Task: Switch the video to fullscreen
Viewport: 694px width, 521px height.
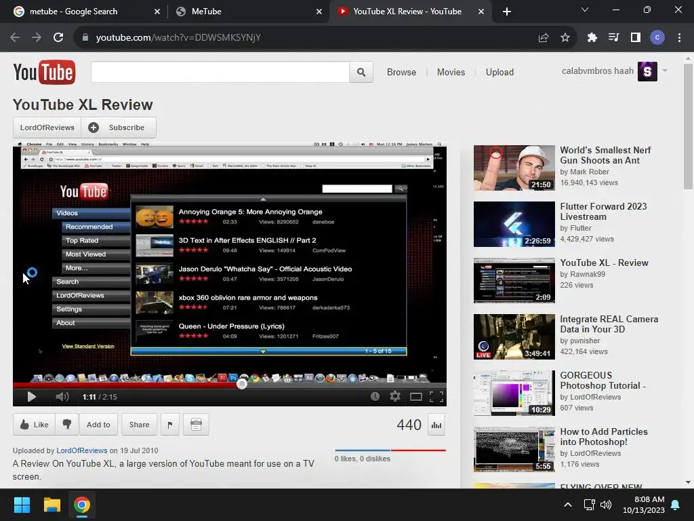Action: click(x=436, y=396)
